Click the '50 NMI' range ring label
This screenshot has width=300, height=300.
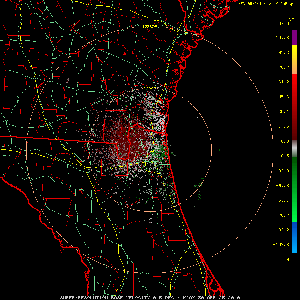pyautogui.click(x=150, y=88)
